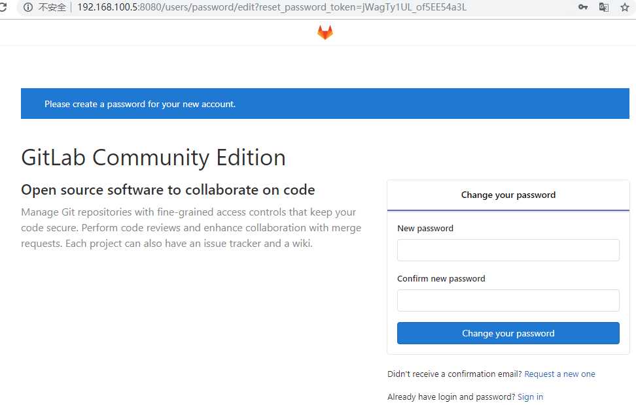Click the GitLab fox logo
Image resolution: width=636 pixels, height=405 pixels.
(325, 33)
